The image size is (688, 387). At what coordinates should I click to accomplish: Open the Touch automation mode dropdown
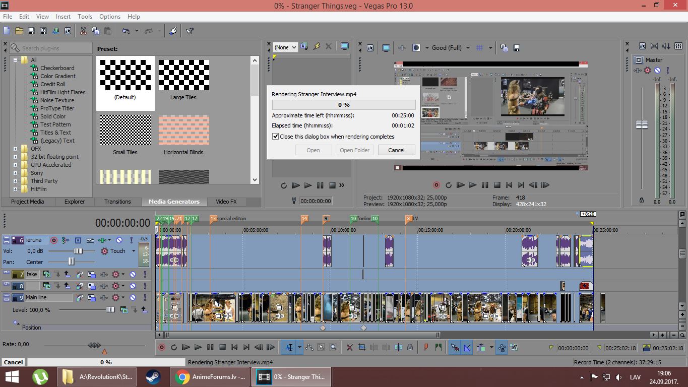pyautogui.click(x=134, y=251)
